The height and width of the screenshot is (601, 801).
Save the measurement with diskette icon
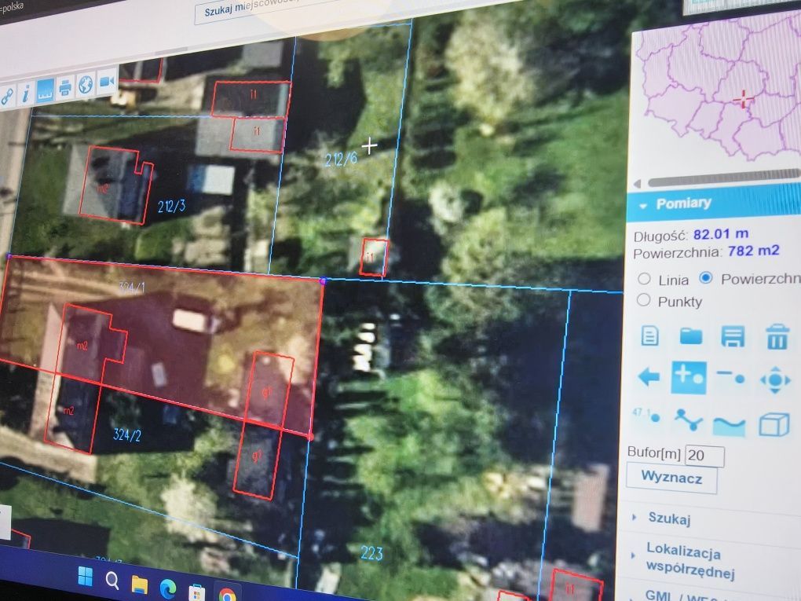[733, 337]
